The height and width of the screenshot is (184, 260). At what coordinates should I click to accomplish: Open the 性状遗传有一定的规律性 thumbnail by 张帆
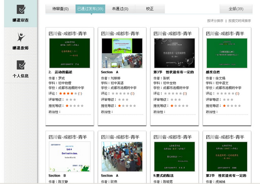point(175,53)
